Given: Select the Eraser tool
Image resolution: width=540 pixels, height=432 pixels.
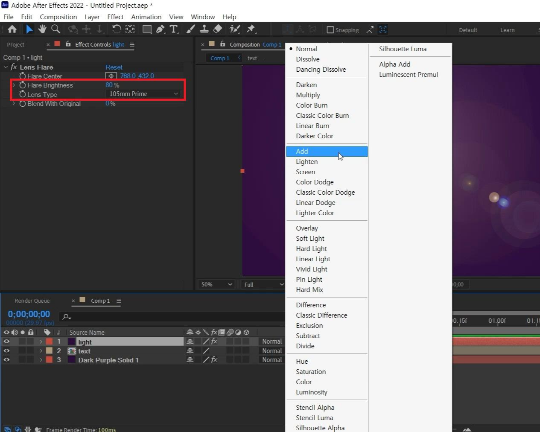Looking at the screenshot, I should (218, 29).
